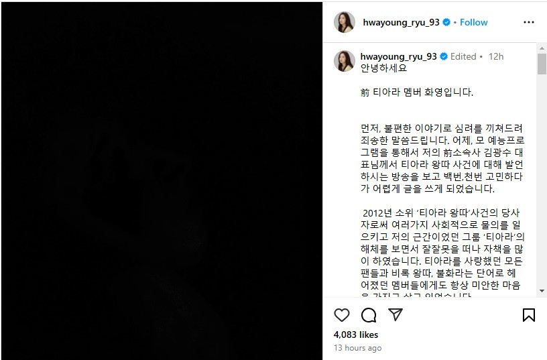Click scrollbar up arrow in caption panel
Screen dimensions: 547x360
(542, 48)
